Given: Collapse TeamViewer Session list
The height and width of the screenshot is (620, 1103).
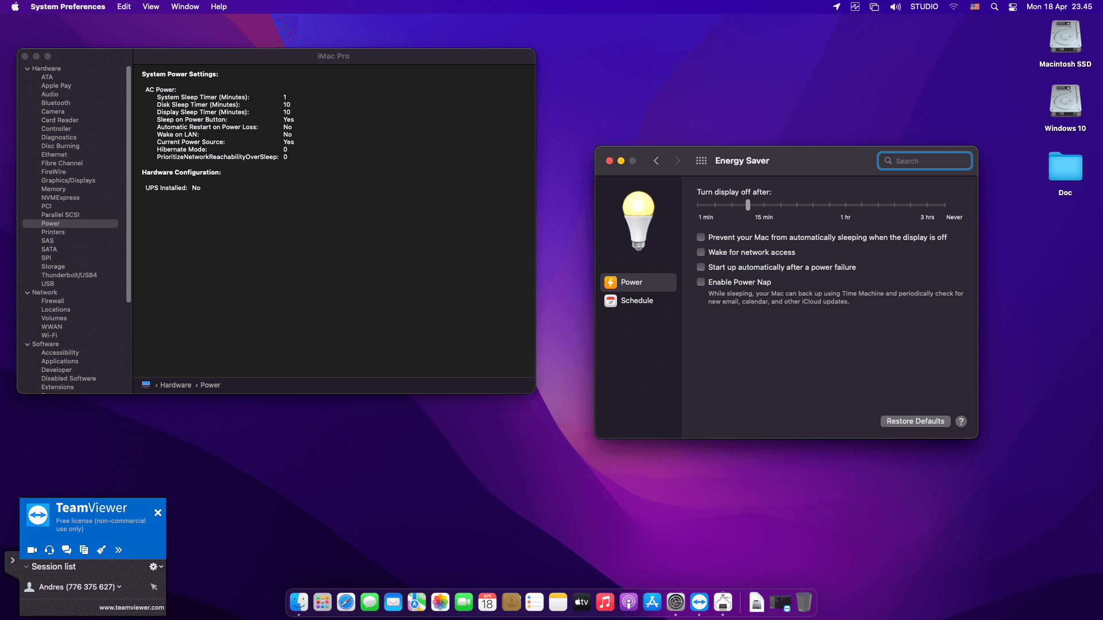Looking at the screenshot, I should point(26,567).
